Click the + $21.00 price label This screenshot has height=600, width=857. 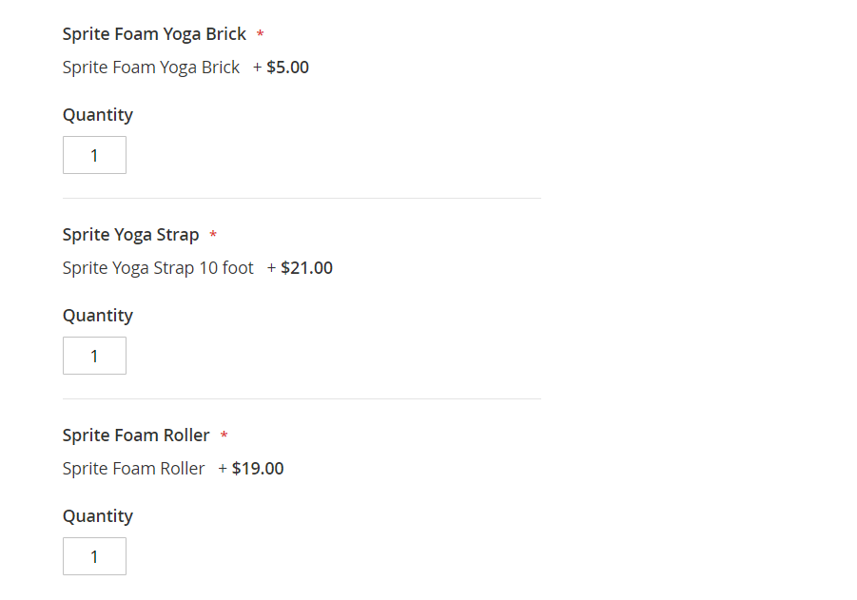click(x=301, y=268)
